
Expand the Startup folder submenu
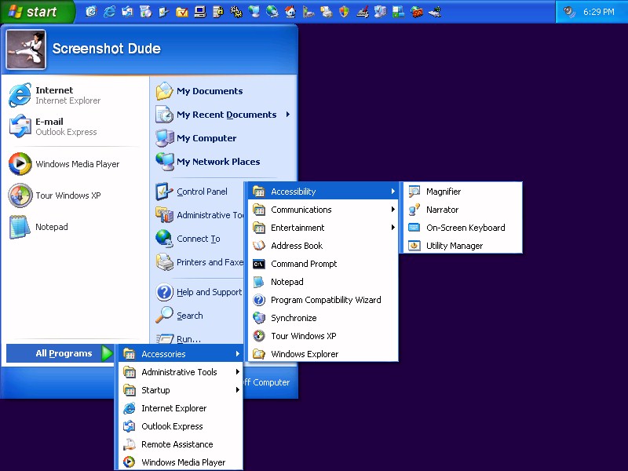pos(237,390)
